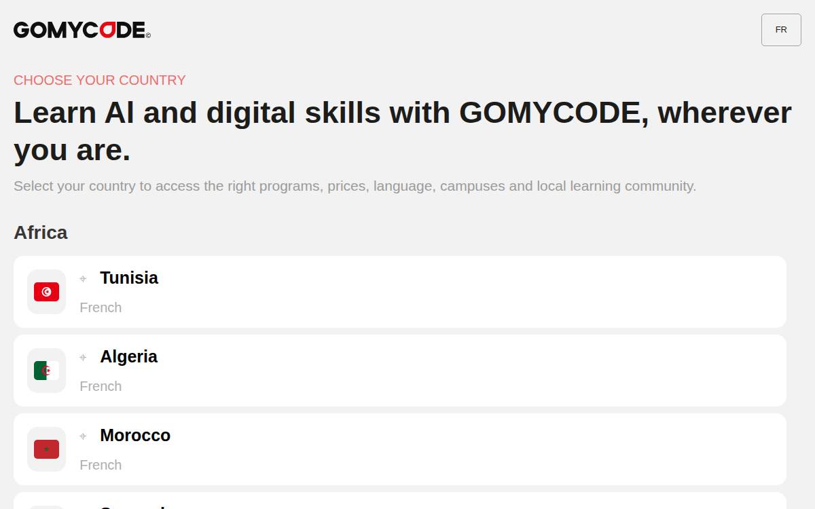Click French language label under Algeria
The image size is (815, 509).
[x=101, y=386]
